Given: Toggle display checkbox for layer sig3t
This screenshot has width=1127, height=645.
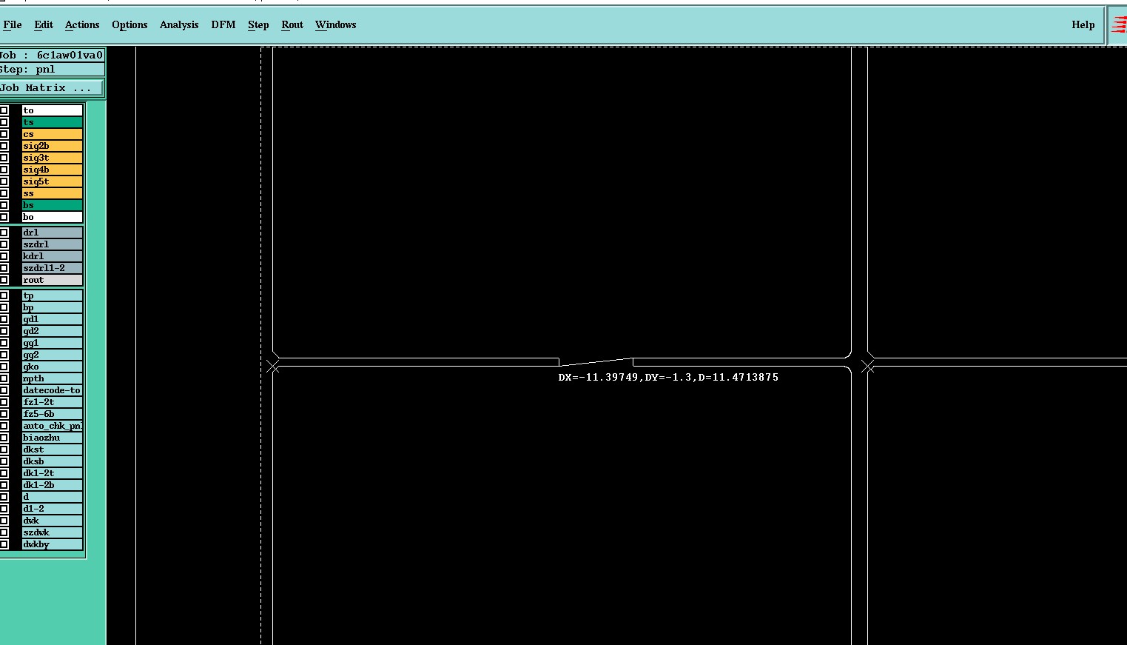Looking at the screenshot, I should (x=4, y=158).
